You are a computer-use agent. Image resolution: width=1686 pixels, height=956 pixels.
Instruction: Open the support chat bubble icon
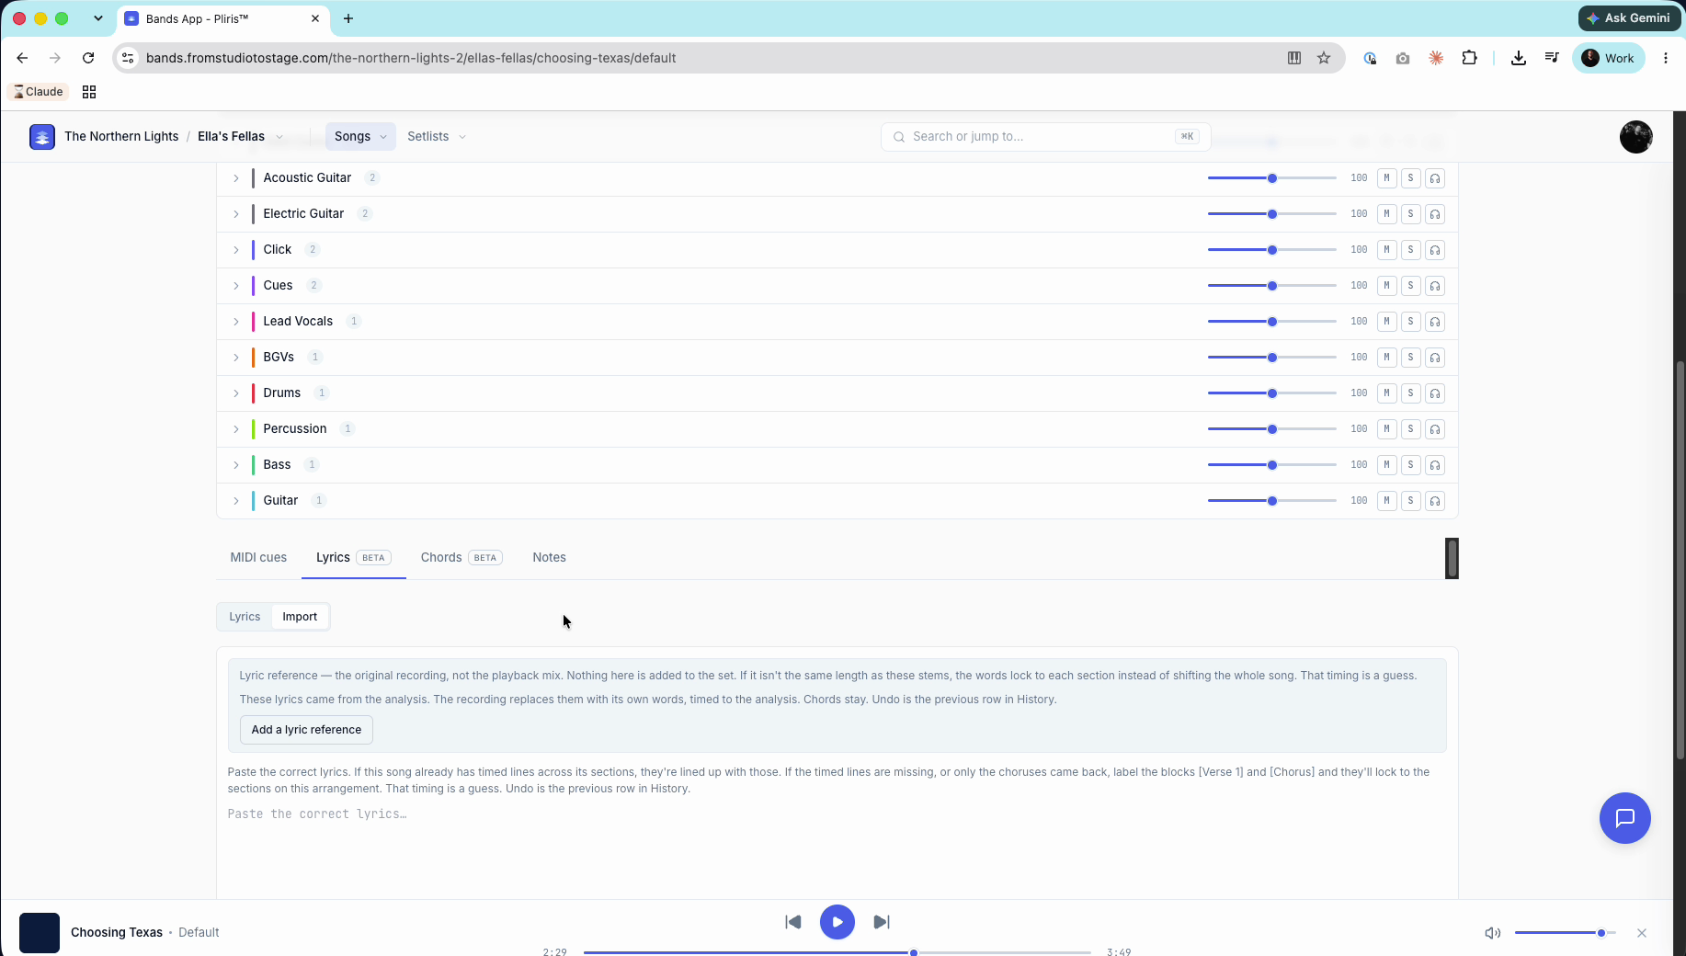[1624, 817]
